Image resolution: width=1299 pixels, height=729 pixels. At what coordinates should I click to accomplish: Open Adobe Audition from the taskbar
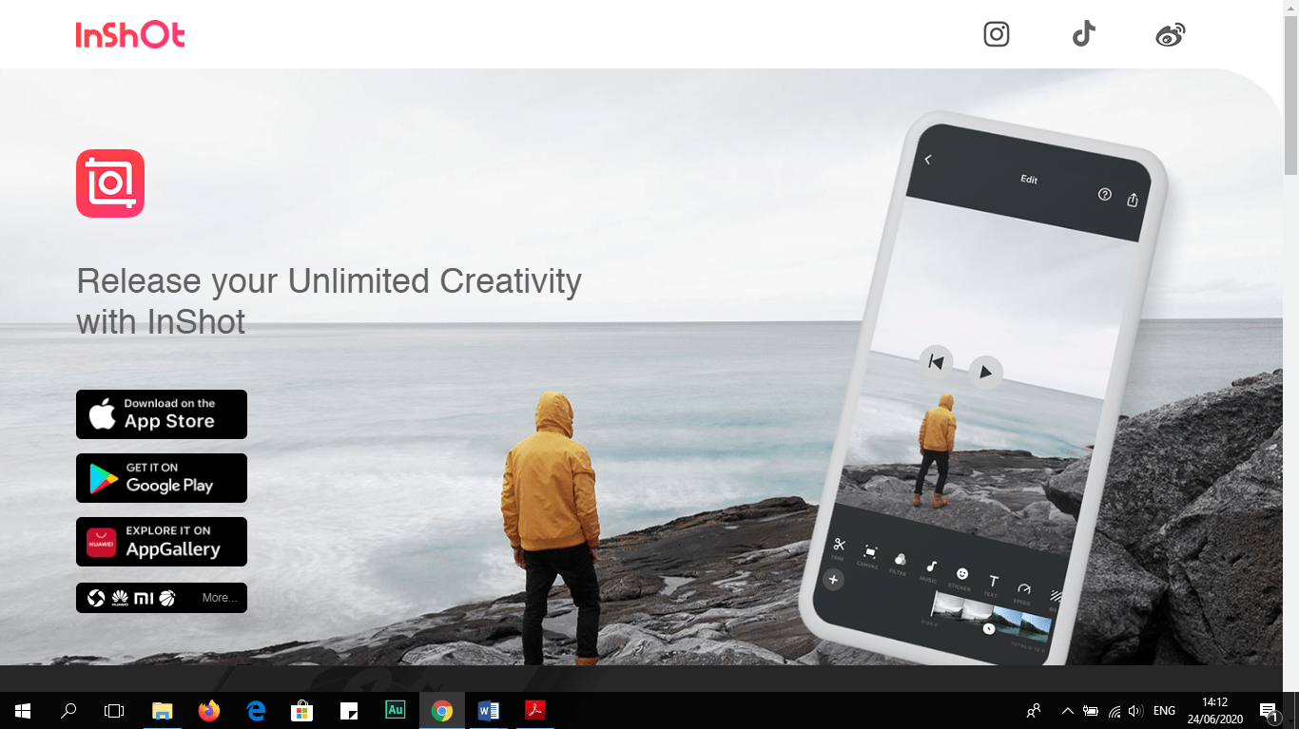pos(396,710)
